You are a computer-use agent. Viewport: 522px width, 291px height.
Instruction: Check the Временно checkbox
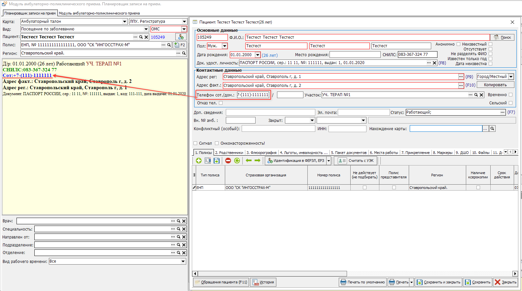coord(510,95)
